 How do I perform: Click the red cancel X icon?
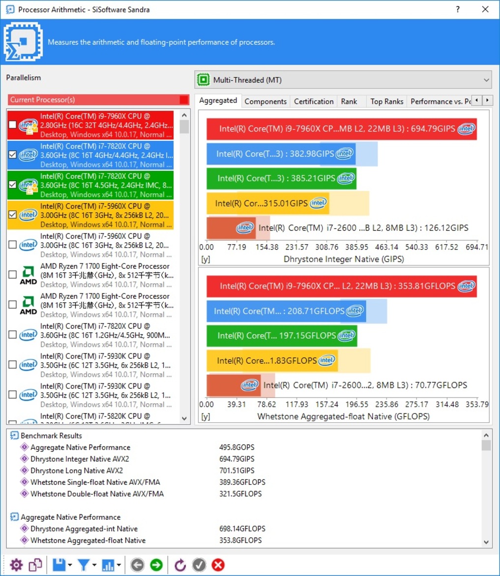pyautogui.click(x=218, y=565)
